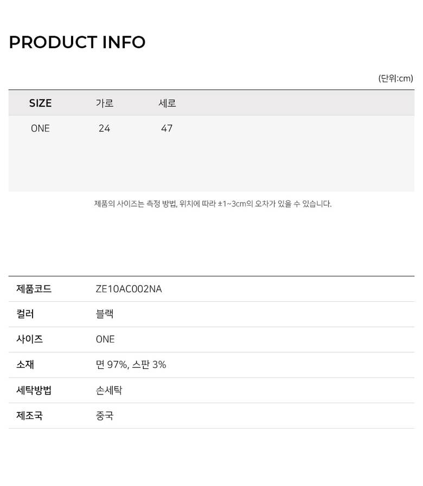Click the (단위:cm) unit note
Screen dimensions: 423x486
point(395,78)
